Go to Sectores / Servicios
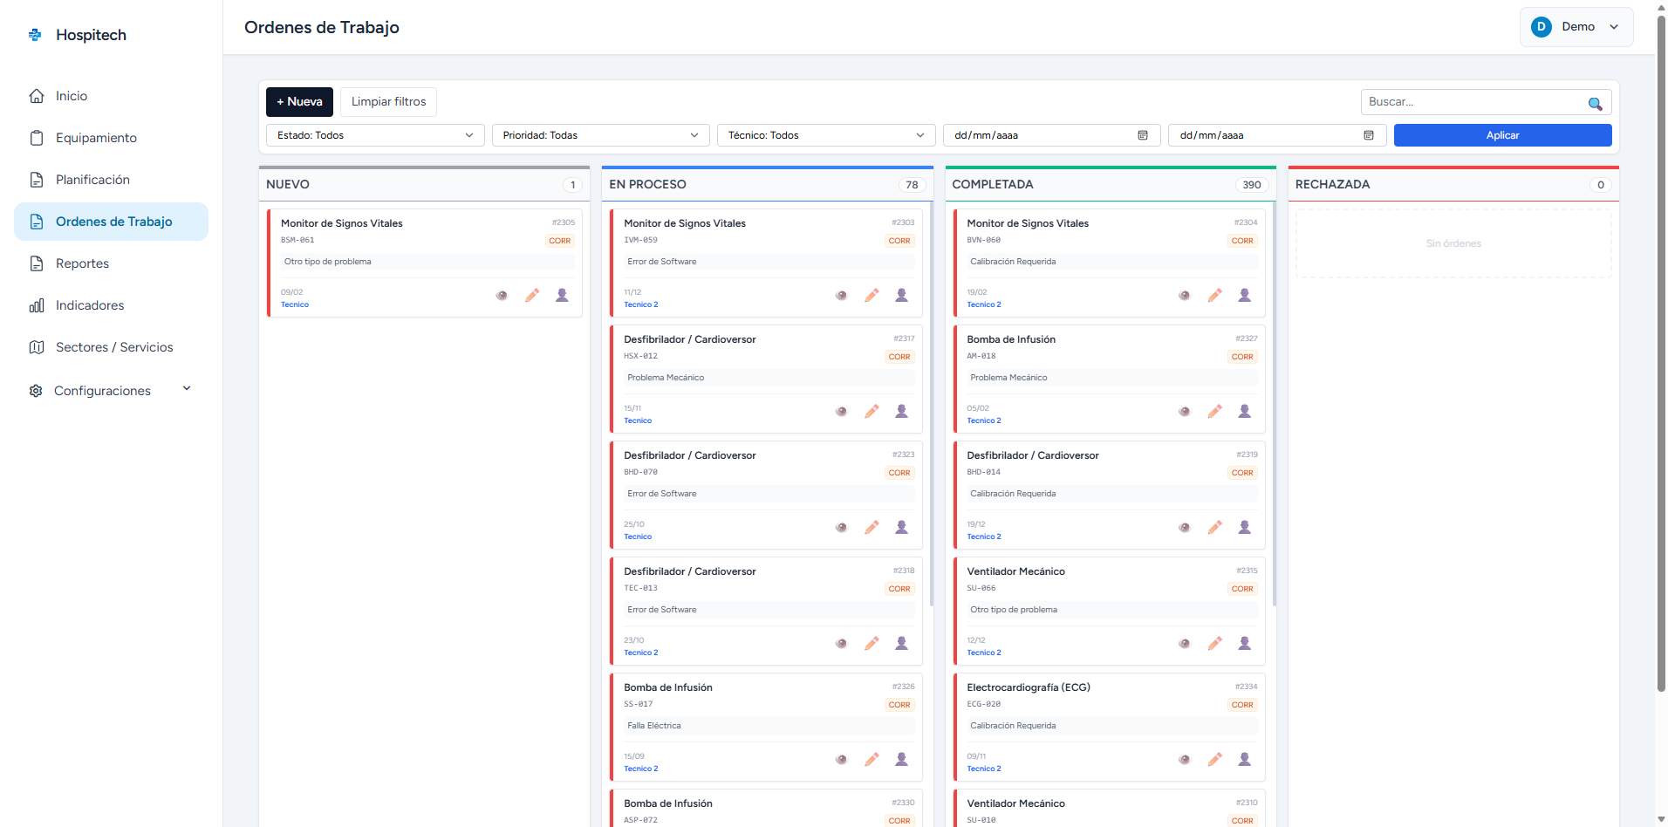Screen dimensions: 1668x827 tap(111, 347)
